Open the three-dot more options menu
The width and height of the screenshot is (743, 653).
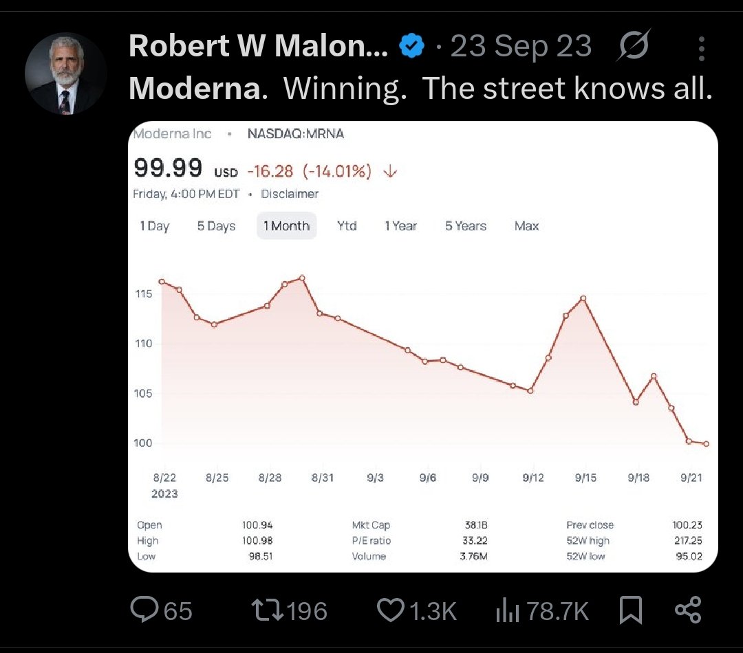click(x=701, y=48)
